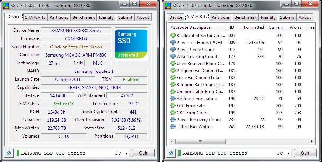Click TRIM Enabled status field
323x162 pixels.
(x=130, y=80)
